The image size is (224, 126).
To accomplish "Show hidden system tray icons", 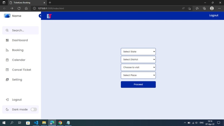I will pyautogui.click(x=185, y=123).
